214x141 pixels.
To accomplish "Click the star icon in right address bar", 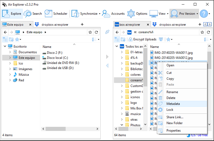I will pos(202,32).
